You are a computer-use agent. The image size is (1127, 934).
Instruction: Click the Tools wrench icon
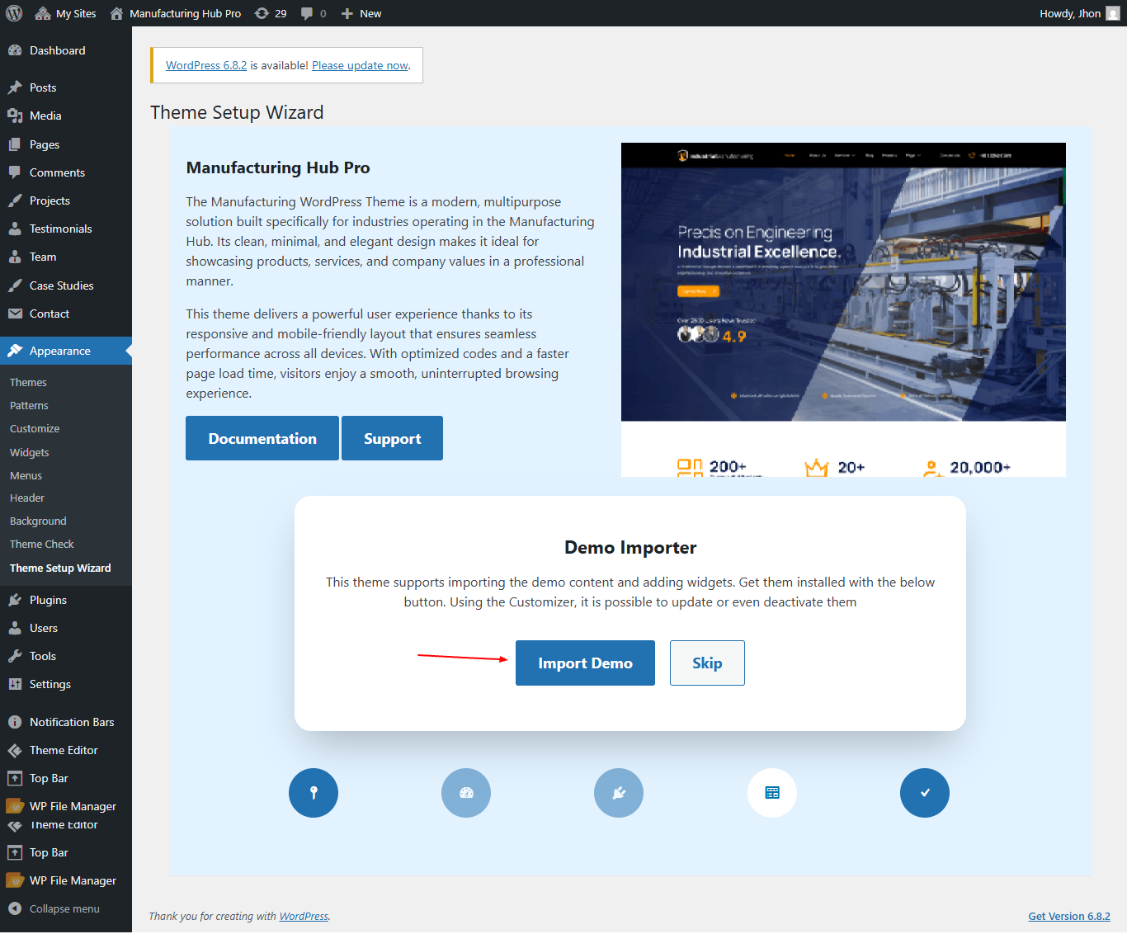(x=15, y=656)
